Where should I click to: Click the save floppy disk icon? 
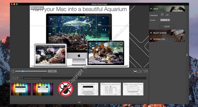[146, 71]
